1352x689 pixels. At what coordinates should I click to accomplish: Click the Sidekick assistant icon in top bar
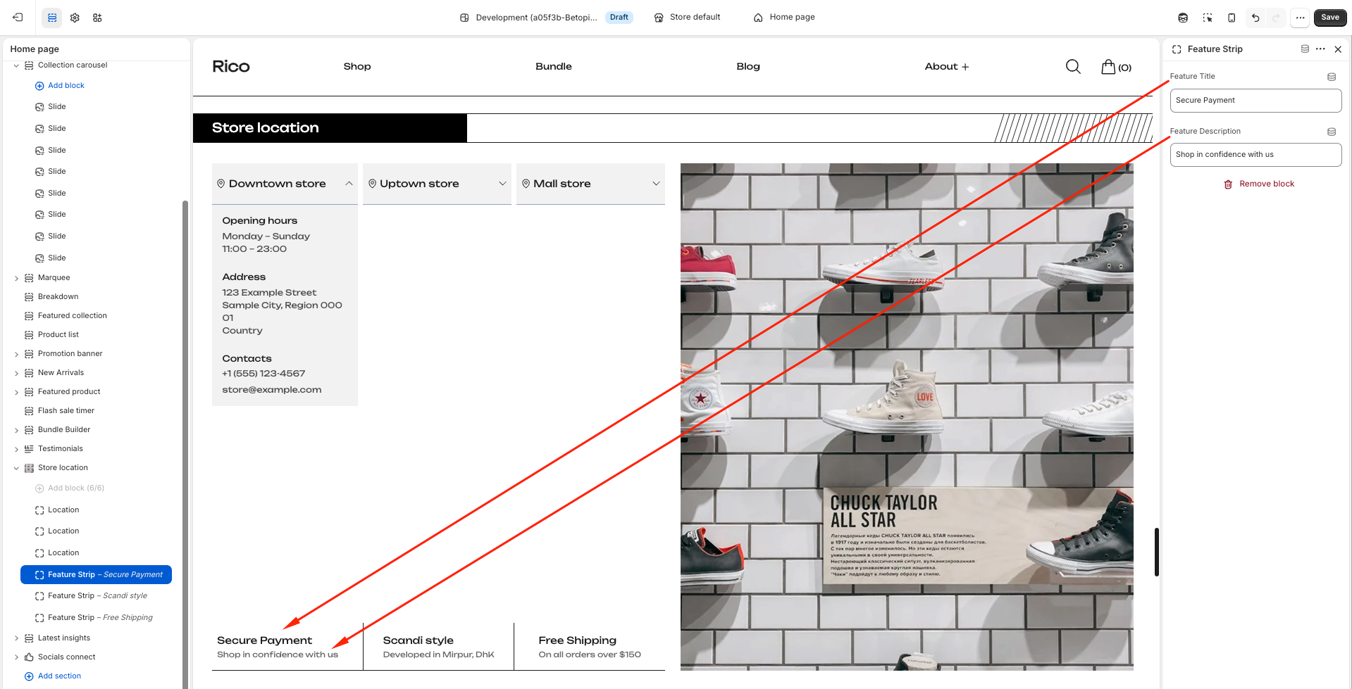1183,18
